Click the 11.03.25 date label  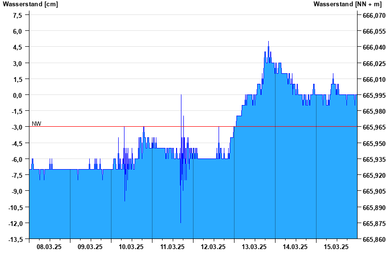pos(172,247)
